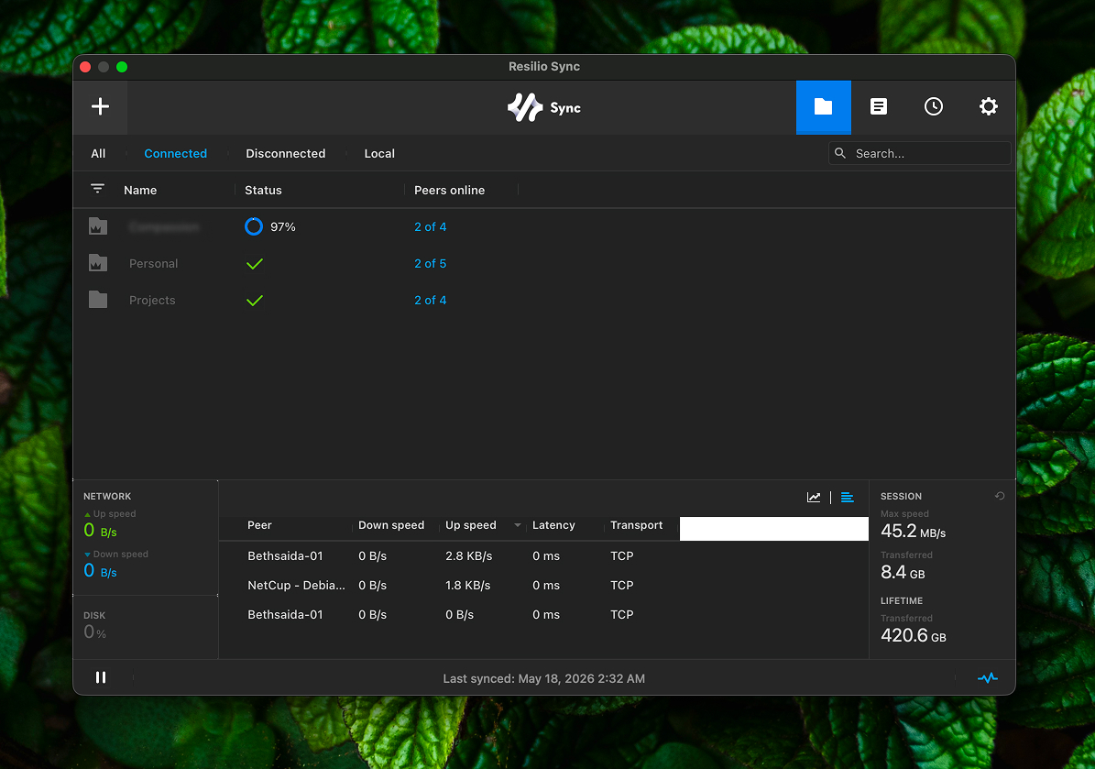Click the green checkmark for Personal
Image resolution: width=1095 pixels, height=769 pixels.
coord(255,263)
